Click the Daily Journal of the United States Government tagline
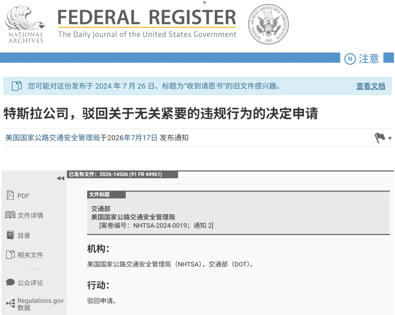395x315 pixels. tap(147, 34)
